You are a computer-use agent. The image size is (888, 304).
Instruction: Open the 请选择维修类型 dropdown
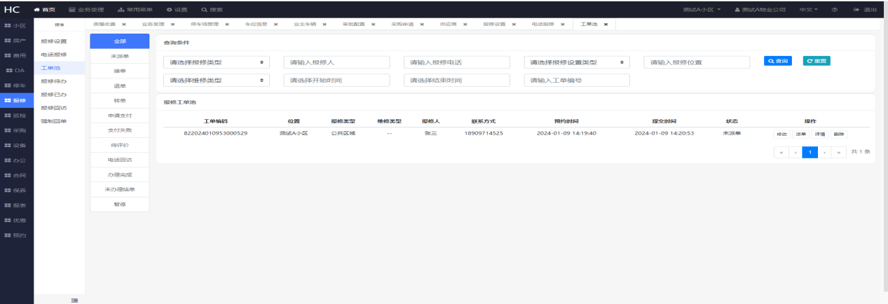[x=217, y=81]
